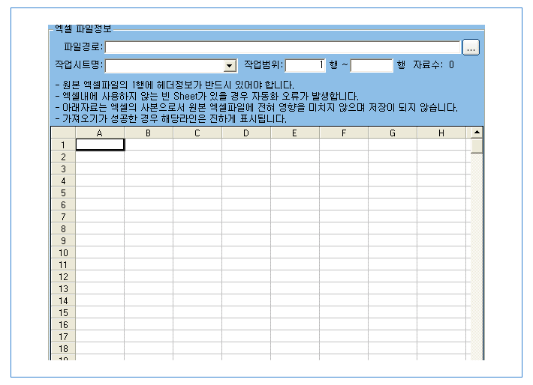Select row header 18

[63, 349]
